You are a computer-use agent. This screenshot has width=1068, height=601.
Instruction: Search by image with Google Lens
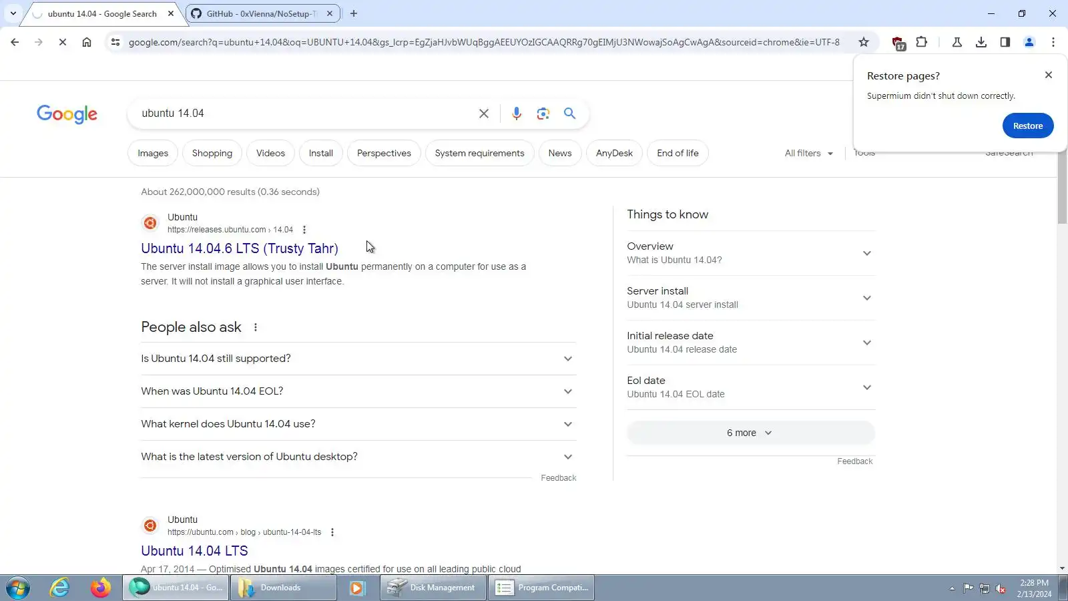pyautogui.click(x=543, y=114)
